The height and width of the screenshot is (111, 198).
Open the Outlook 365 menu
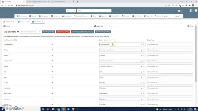click(x=114, y=16)
